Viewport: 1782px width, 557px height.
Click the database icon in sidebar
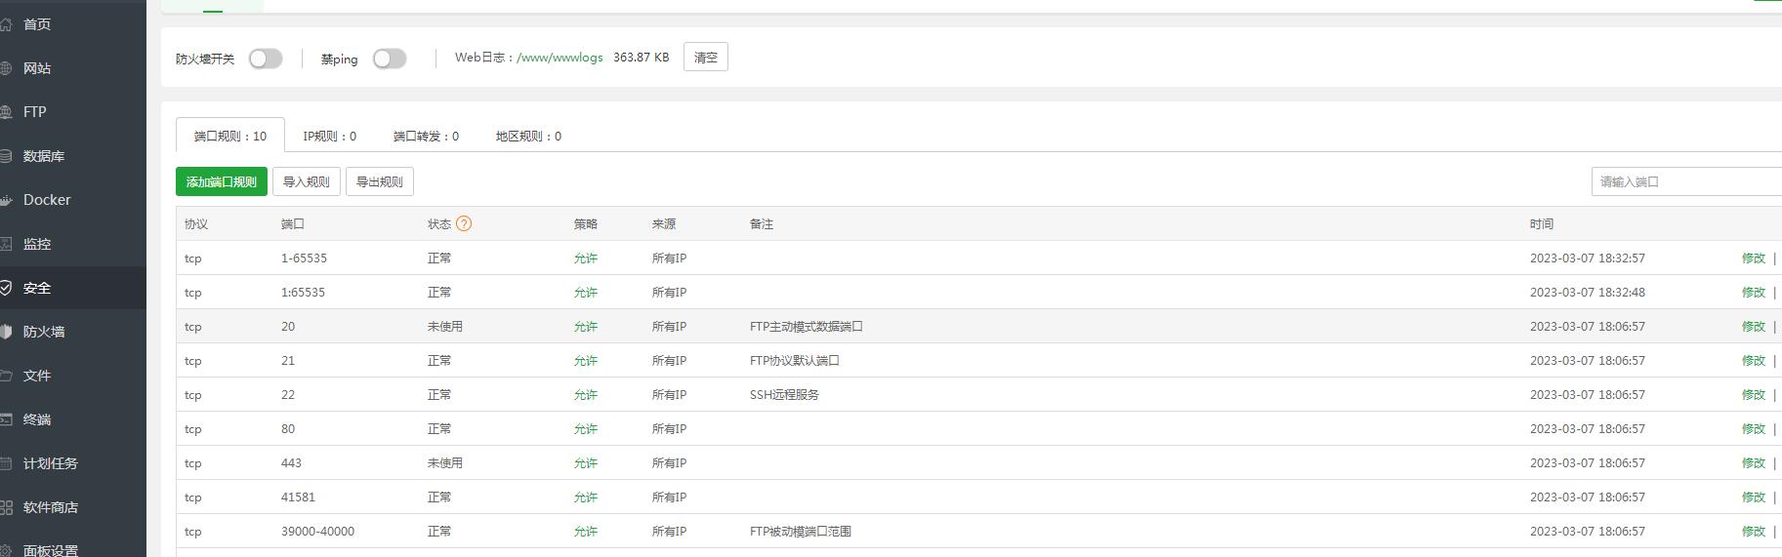pyautogui.click(x=6, y=156)
